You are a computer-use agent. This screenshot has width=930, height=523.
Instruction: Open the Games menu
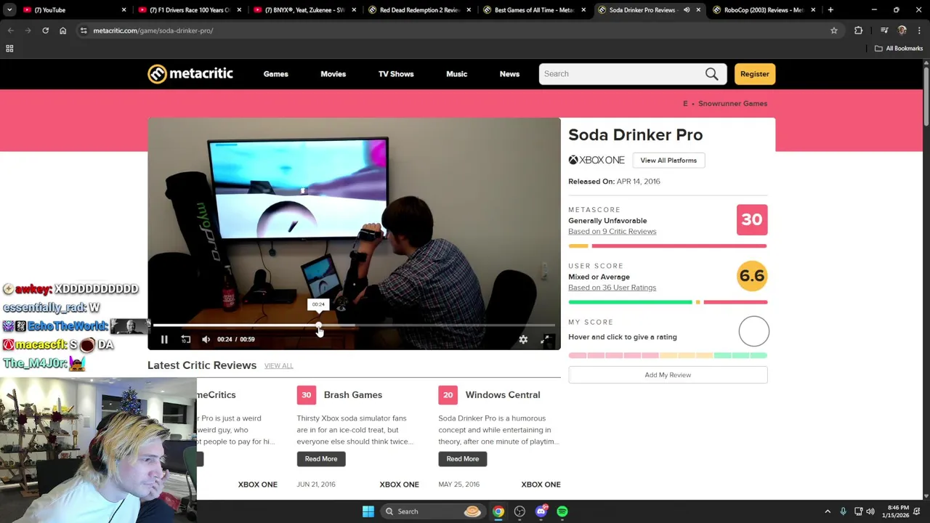pos(275,74)
